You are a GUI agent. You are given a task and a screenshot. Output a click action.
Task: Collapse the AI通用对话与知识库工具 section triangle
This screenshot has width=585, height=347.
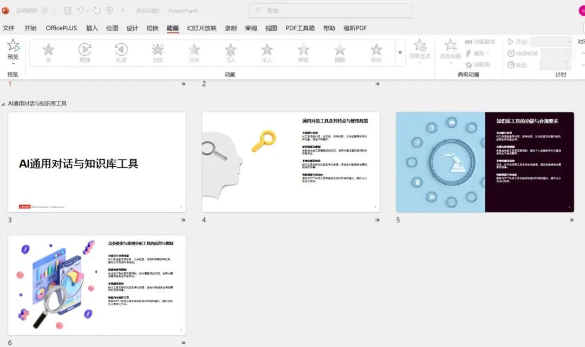[x=3, y=104]
